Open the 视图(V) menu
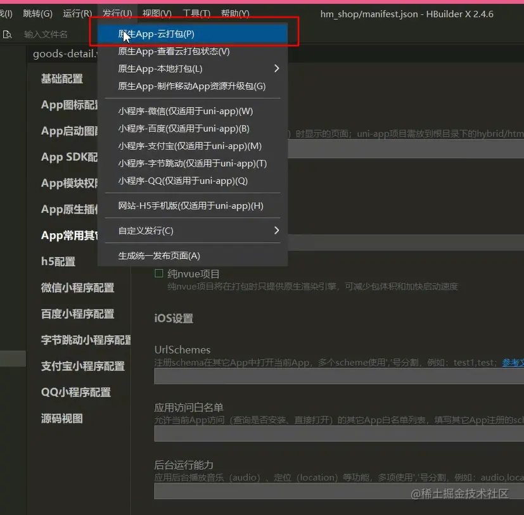The width and height of the screenshot is (524, 515). [x=157, y=13]
